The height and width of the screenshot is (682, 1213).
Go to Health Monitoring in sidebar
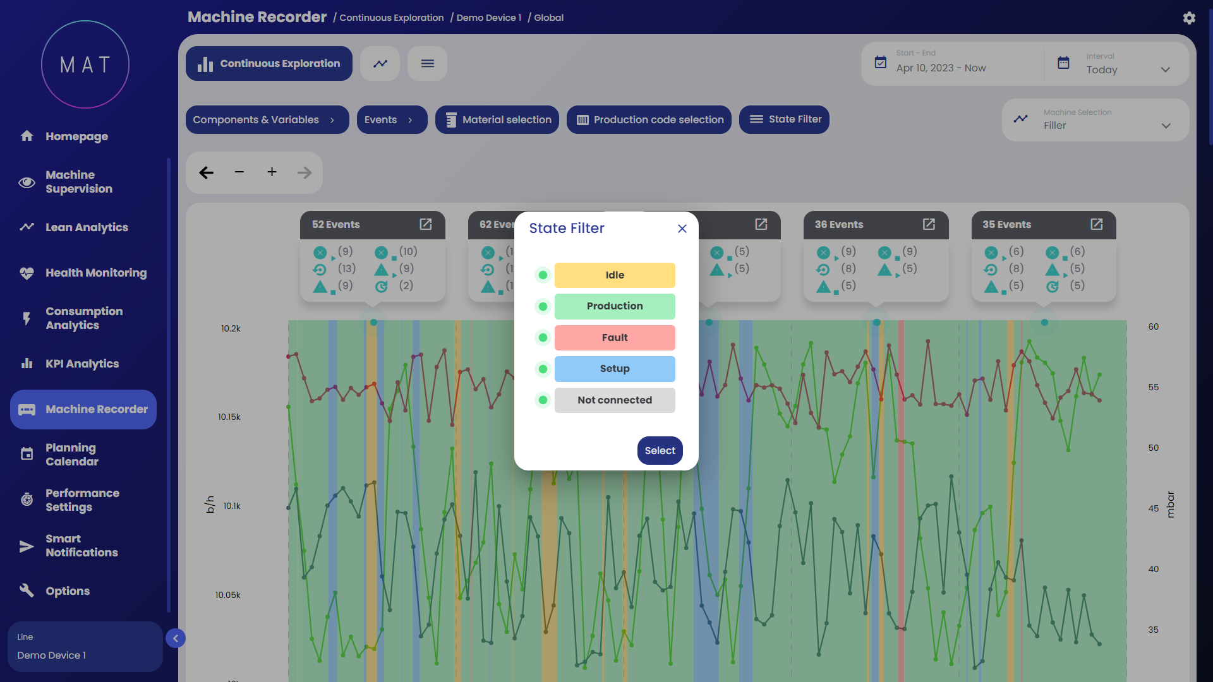click(96, 273)
